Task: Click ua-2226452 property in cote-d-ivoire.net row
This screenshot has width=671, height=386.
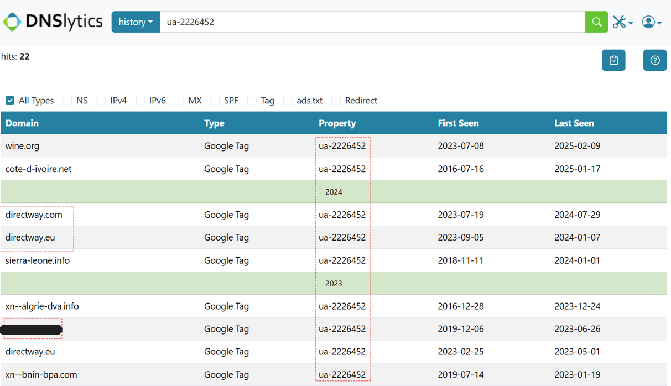Action: coord(342,169)
